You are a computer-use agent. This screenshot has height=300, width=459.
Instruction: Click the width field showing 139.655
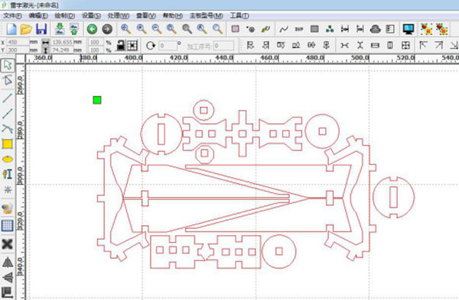coord(62,42)
